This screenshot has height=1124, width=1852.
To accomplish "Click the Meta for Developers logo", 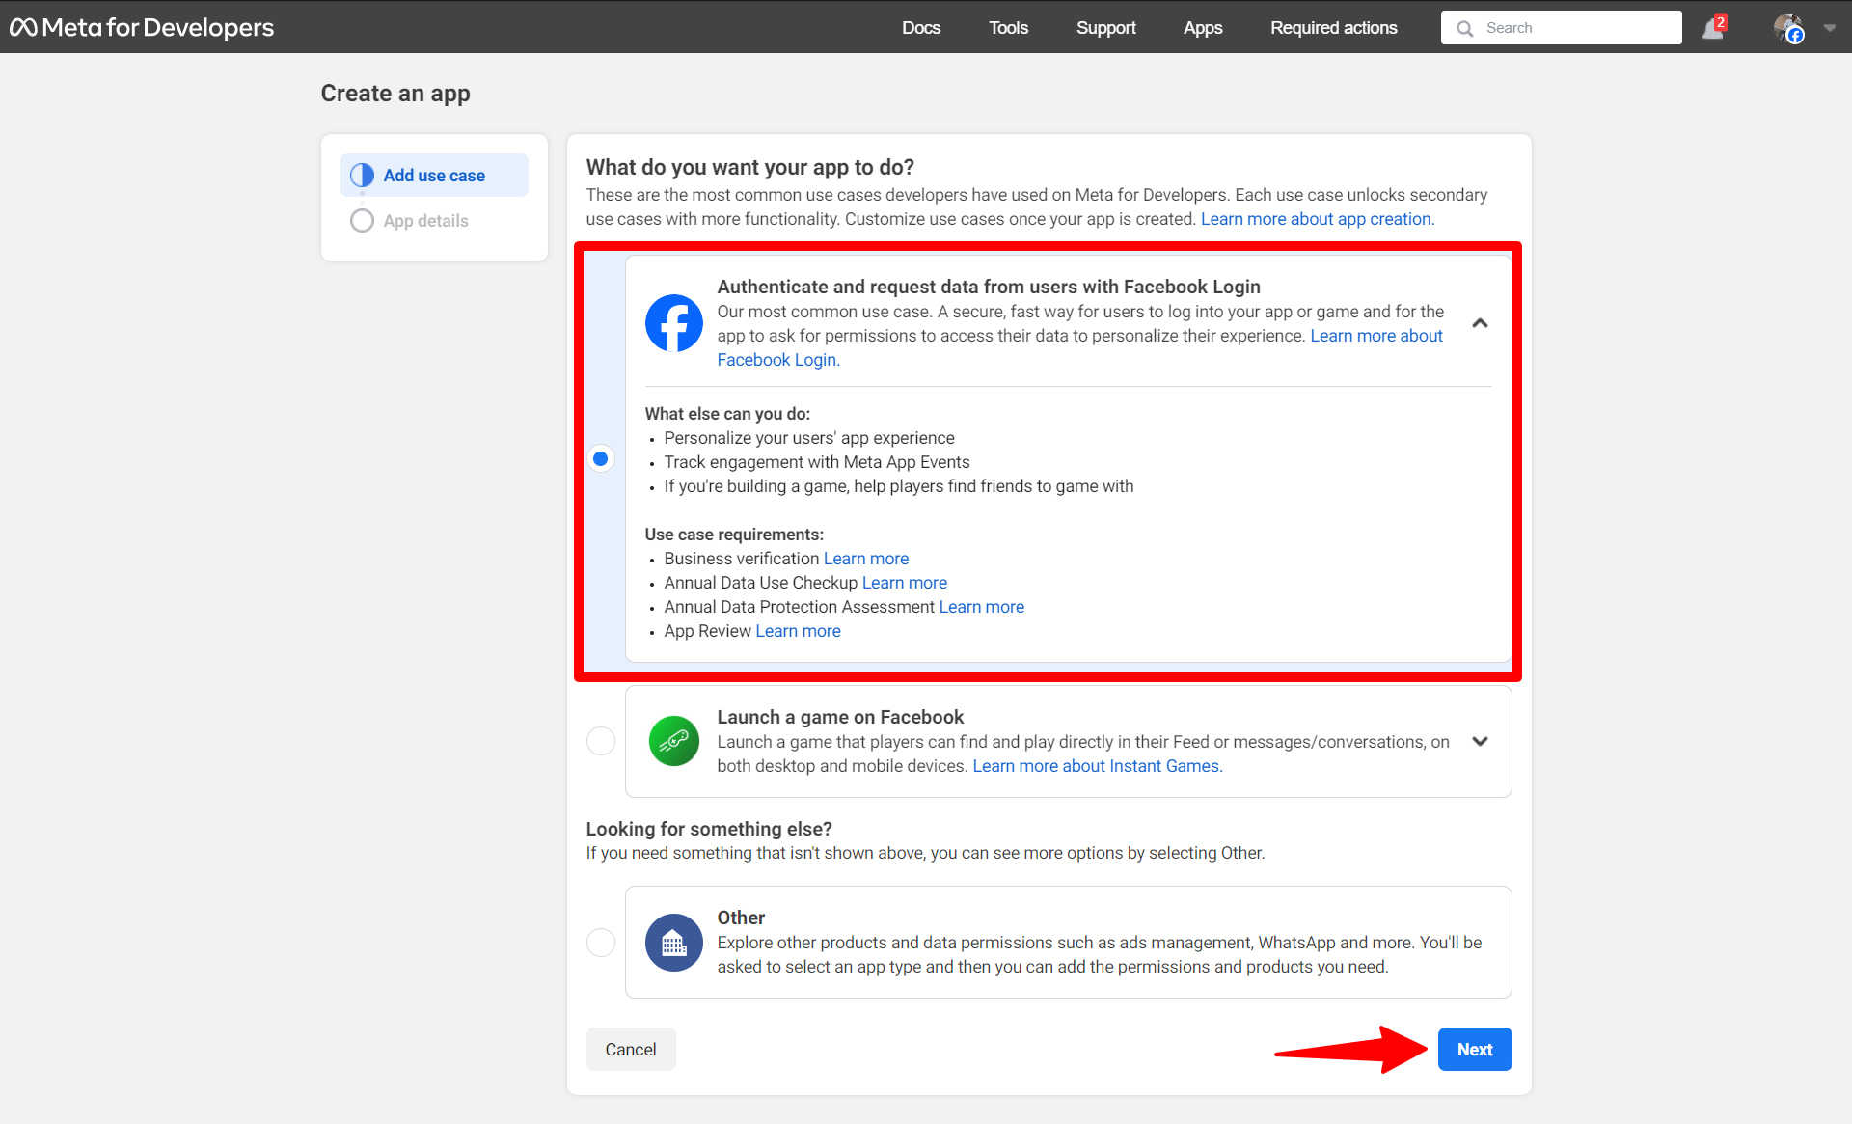I will click(141, 27).
